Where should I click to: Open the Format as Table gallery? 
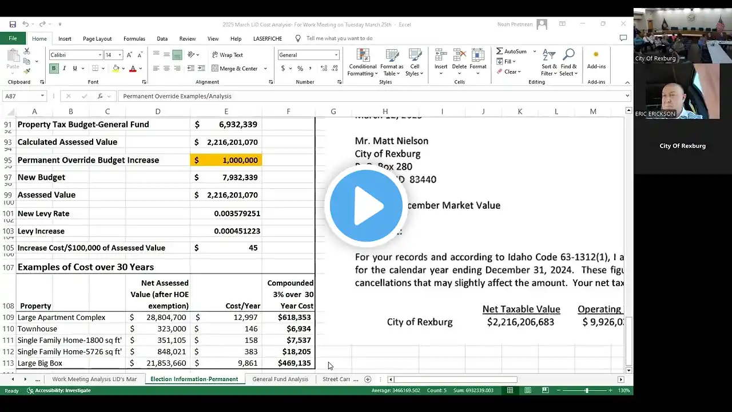(x=392, y=62)
